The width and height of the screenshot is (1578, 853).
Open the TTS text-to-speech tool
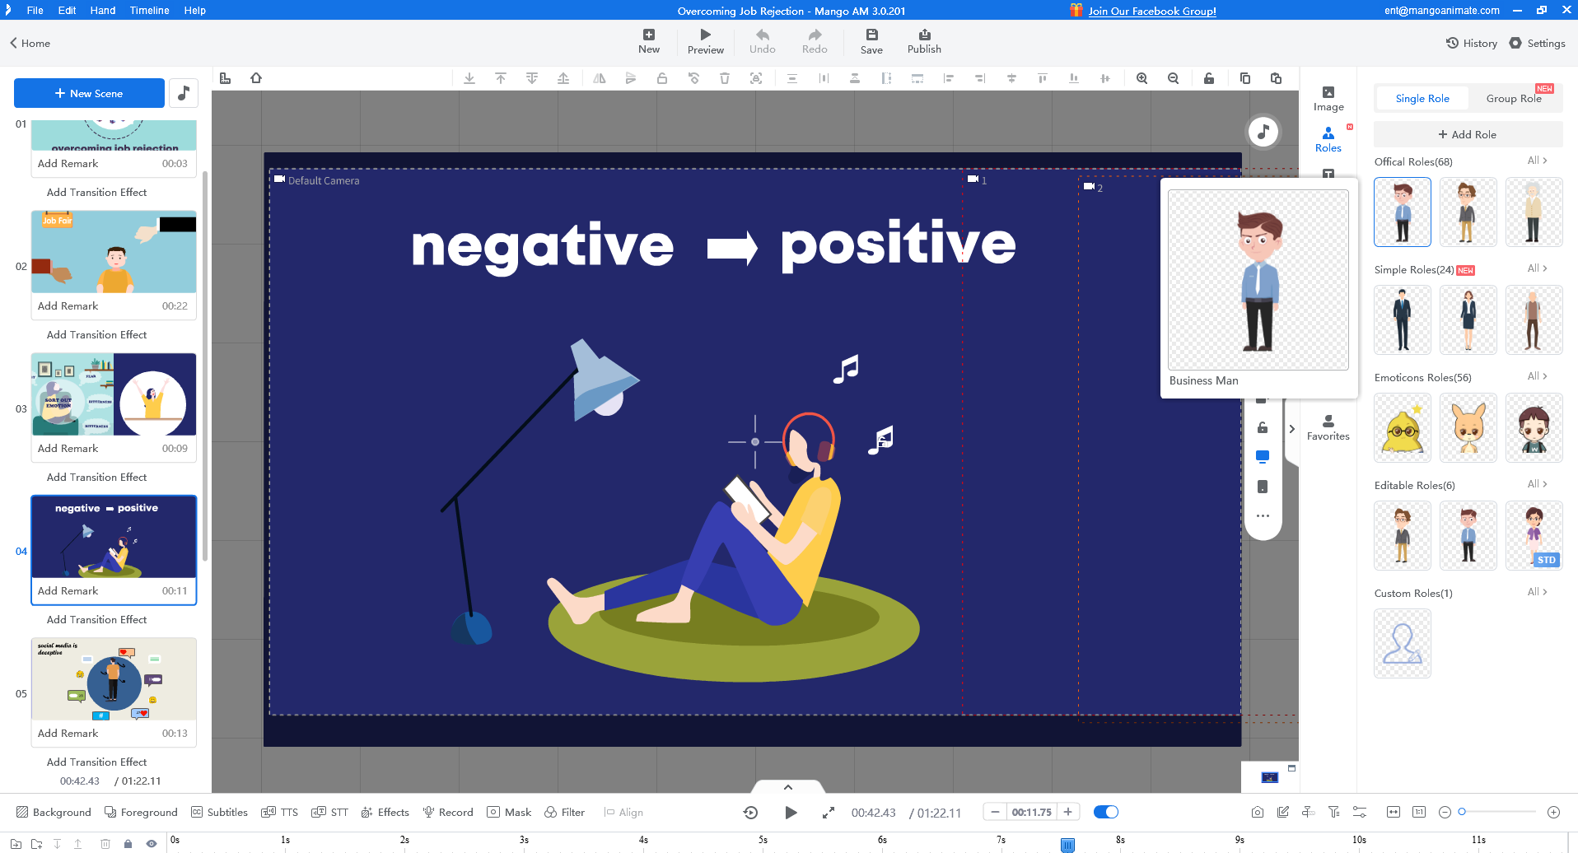[x=279, y=812]
